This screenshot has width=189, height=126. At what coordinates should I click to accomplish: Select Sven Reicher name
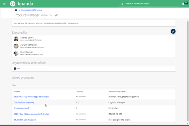[27, 52]
